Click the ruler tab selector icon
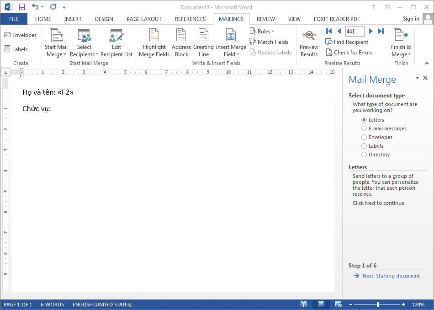This screenshot has width=434, height=310. [x=5, y=72]
